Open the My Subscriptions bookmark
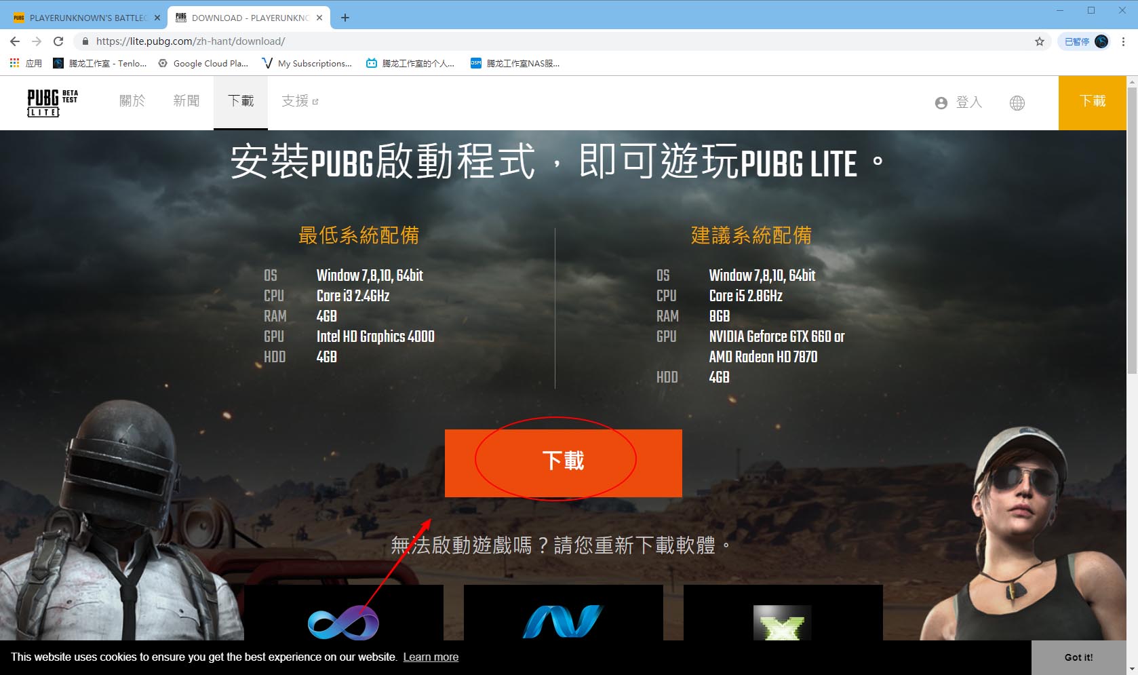Image resolution: width=1138 pixels, height=675 pixels. (307, 63)
